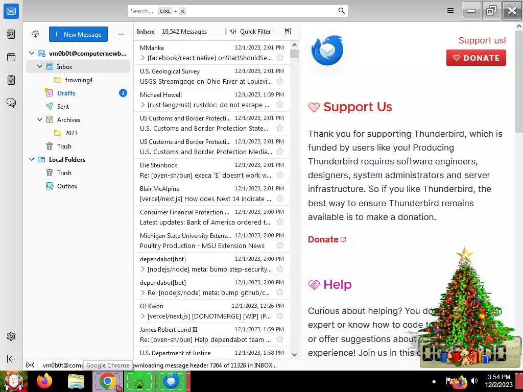The width and height of the screenshot is (523, 392).
Task: Open Thunderbird Settings gear
Action: pyautogui.click(x=11, y=336)
